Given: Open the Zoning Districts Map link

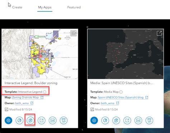Looking at the screenshot, I should pos(25,97).
